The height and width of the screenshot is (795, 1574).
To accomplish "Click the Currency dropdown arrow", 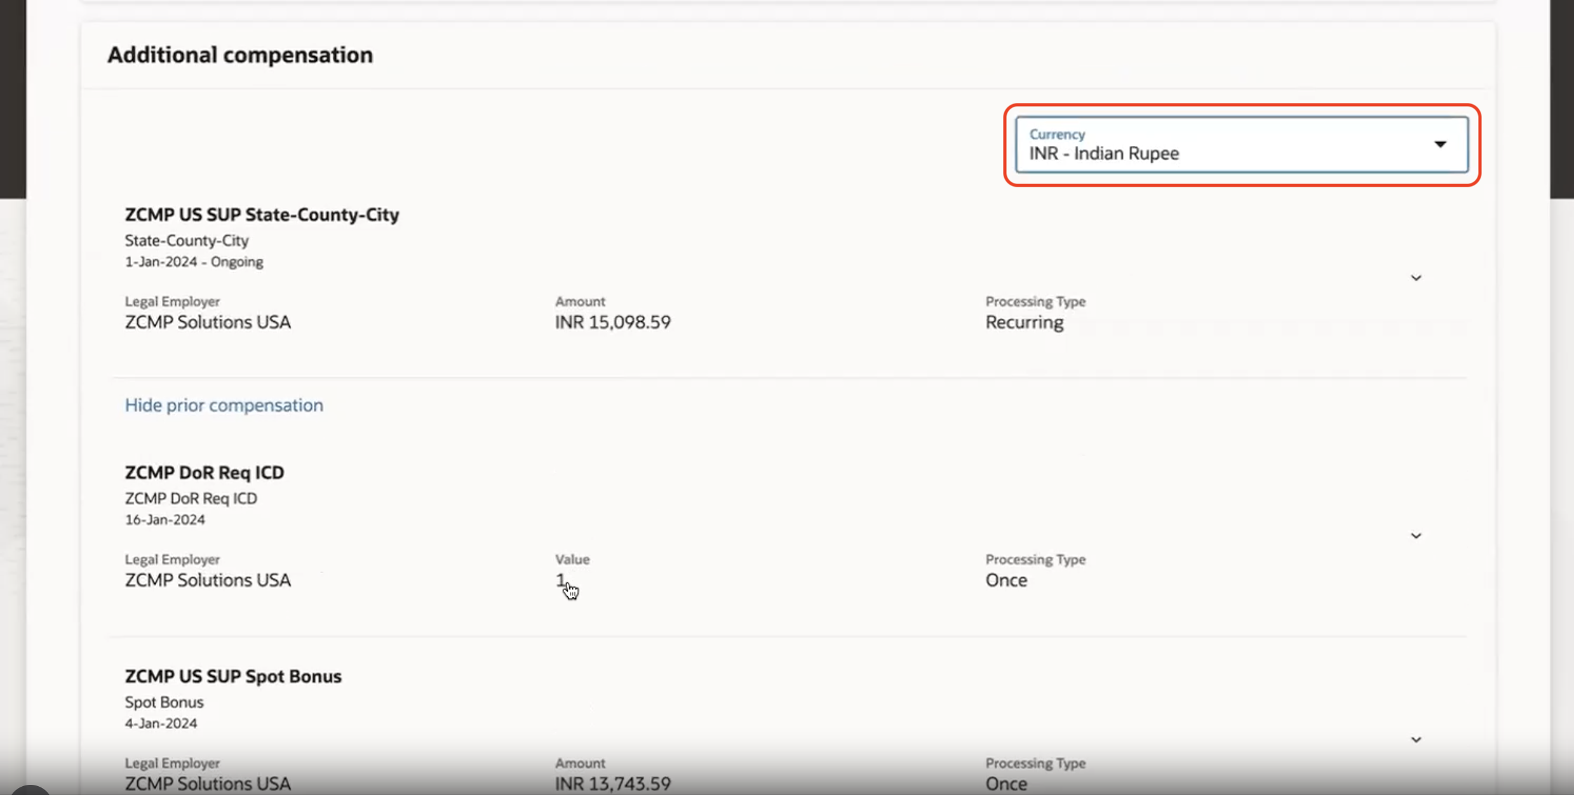I will coord(1440,145).
